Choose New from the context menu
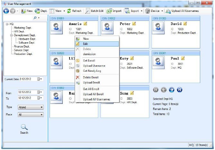 pos(97,39)
